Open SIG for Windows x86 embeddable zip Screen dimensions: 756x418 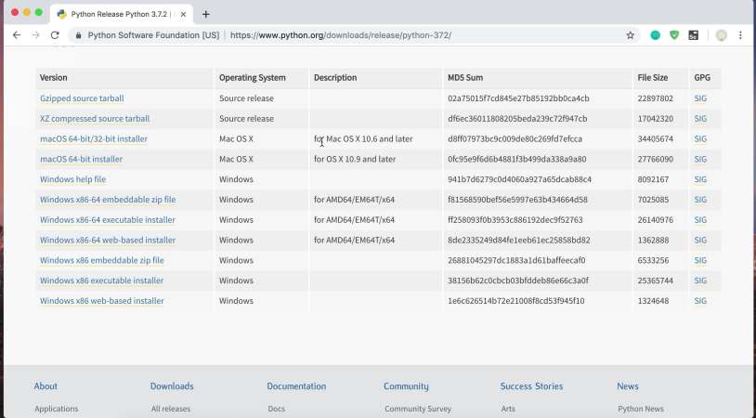[700, 260]
